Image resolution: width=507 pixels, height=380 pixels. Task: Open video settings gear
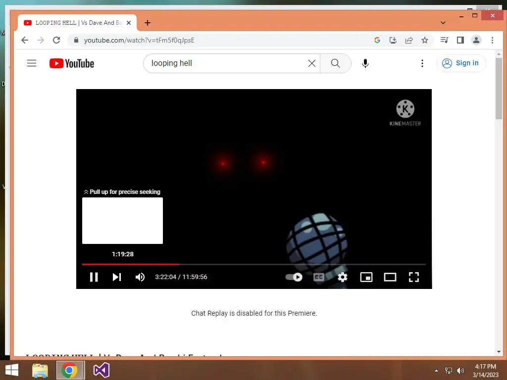tap(343, 277)
